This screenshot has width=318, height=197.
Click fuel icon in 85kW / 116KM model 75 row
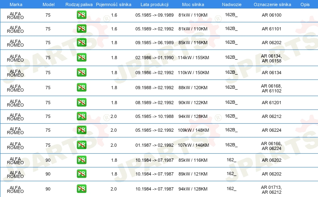(81, 42)
